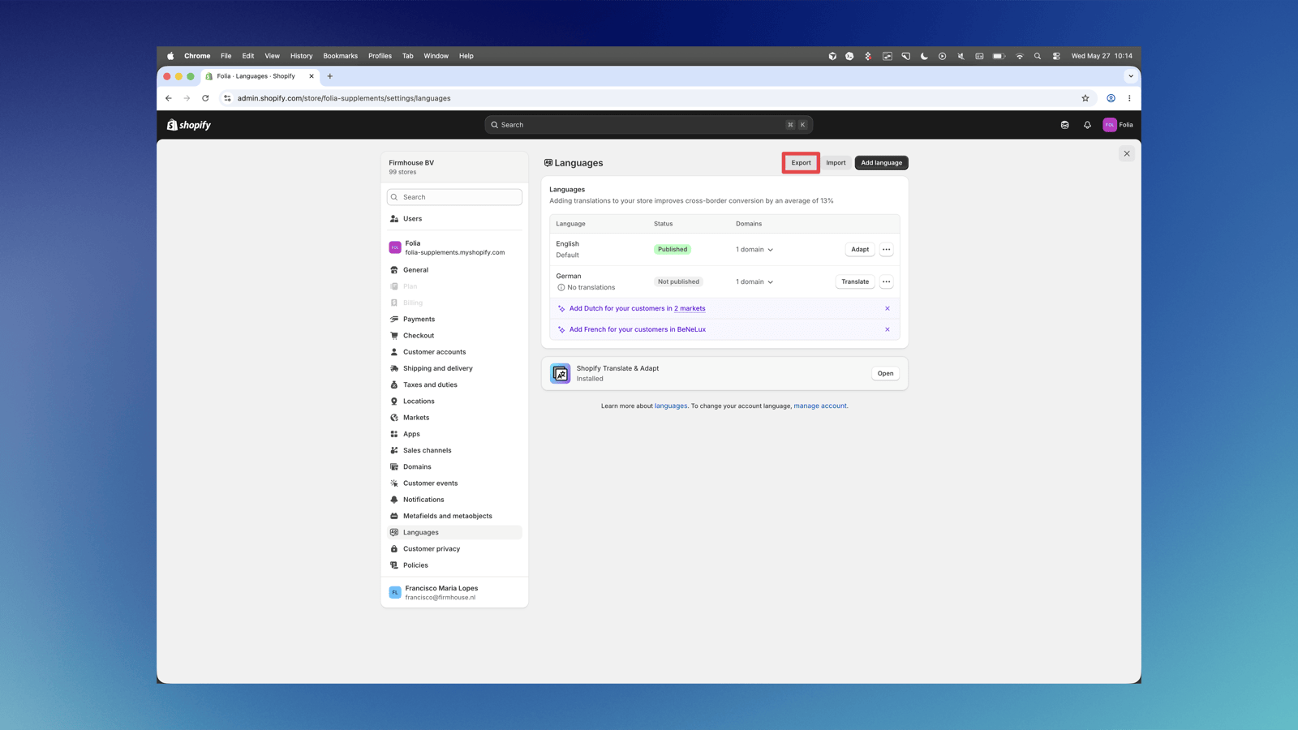Click the Domains icon
The width and height of the screenshot is (1298, 730).
click(x=394, y=466)
